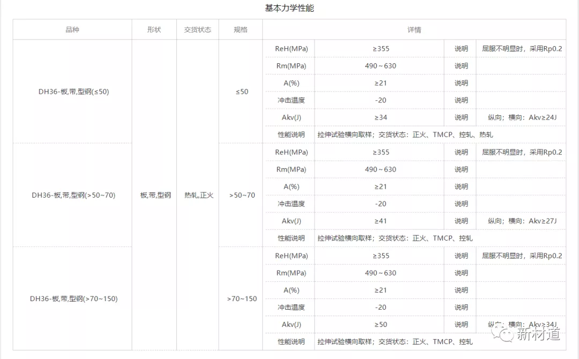579x359 pixels.
Task: Click the performance note ending with 控轧、热轧
Action: click(x=405, y=134)
